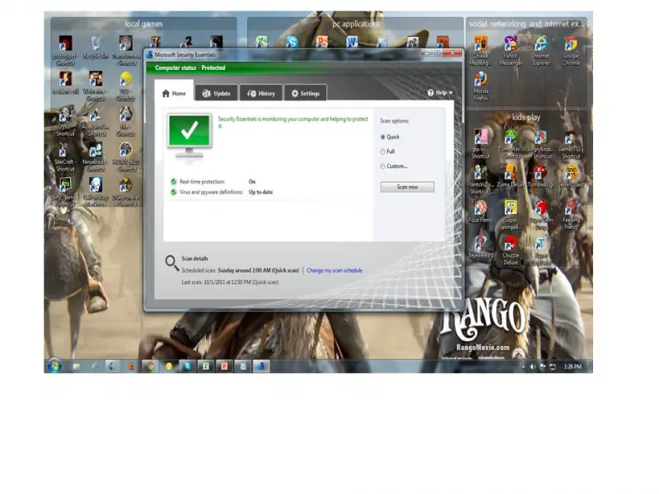Image resolution: width=659 pixels, height=494 pixels.
Task: Click the volume speaker tray icon
Action: pyautogui.click(x=533, y=366)
